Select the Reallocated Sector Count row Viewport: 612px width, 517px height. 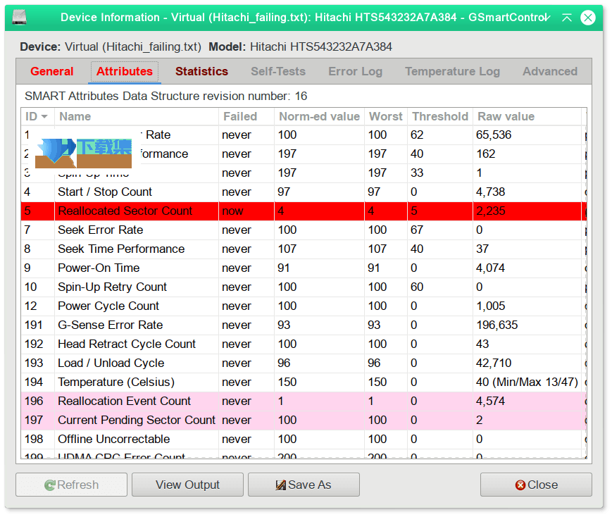304,211
